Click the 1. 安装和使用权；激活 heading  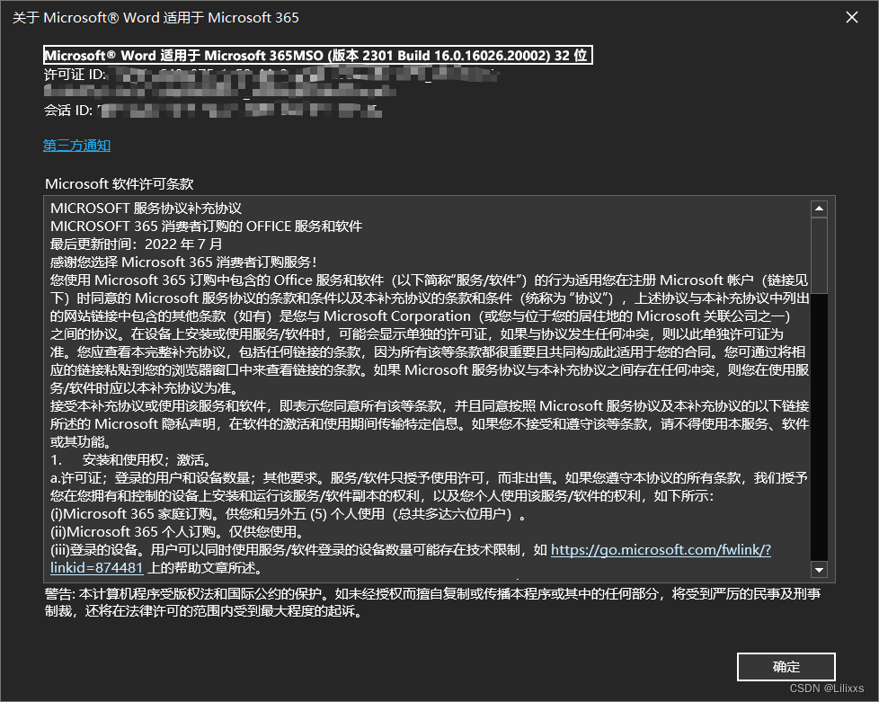point(130,460)
